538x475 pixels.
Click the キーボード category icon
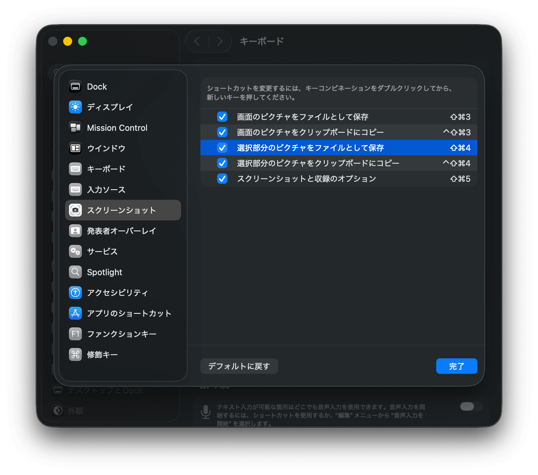[x=75, y=169]
